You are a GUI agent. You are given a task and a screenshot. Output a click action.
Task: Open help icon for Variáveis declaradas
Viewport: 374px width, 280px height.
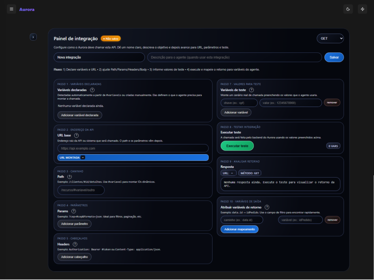(92, 90)
